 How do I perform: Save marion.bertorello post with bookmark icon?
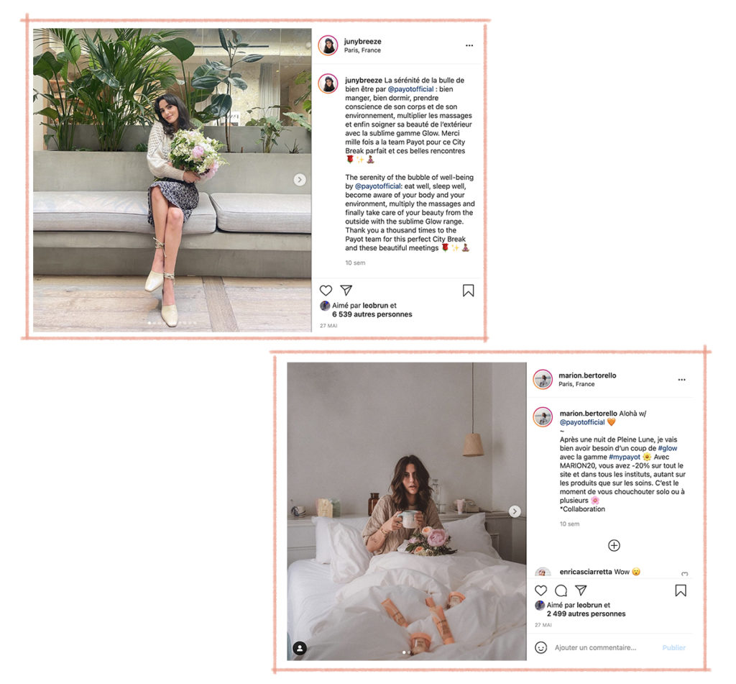pyautogui.click(x=681, y=590)
